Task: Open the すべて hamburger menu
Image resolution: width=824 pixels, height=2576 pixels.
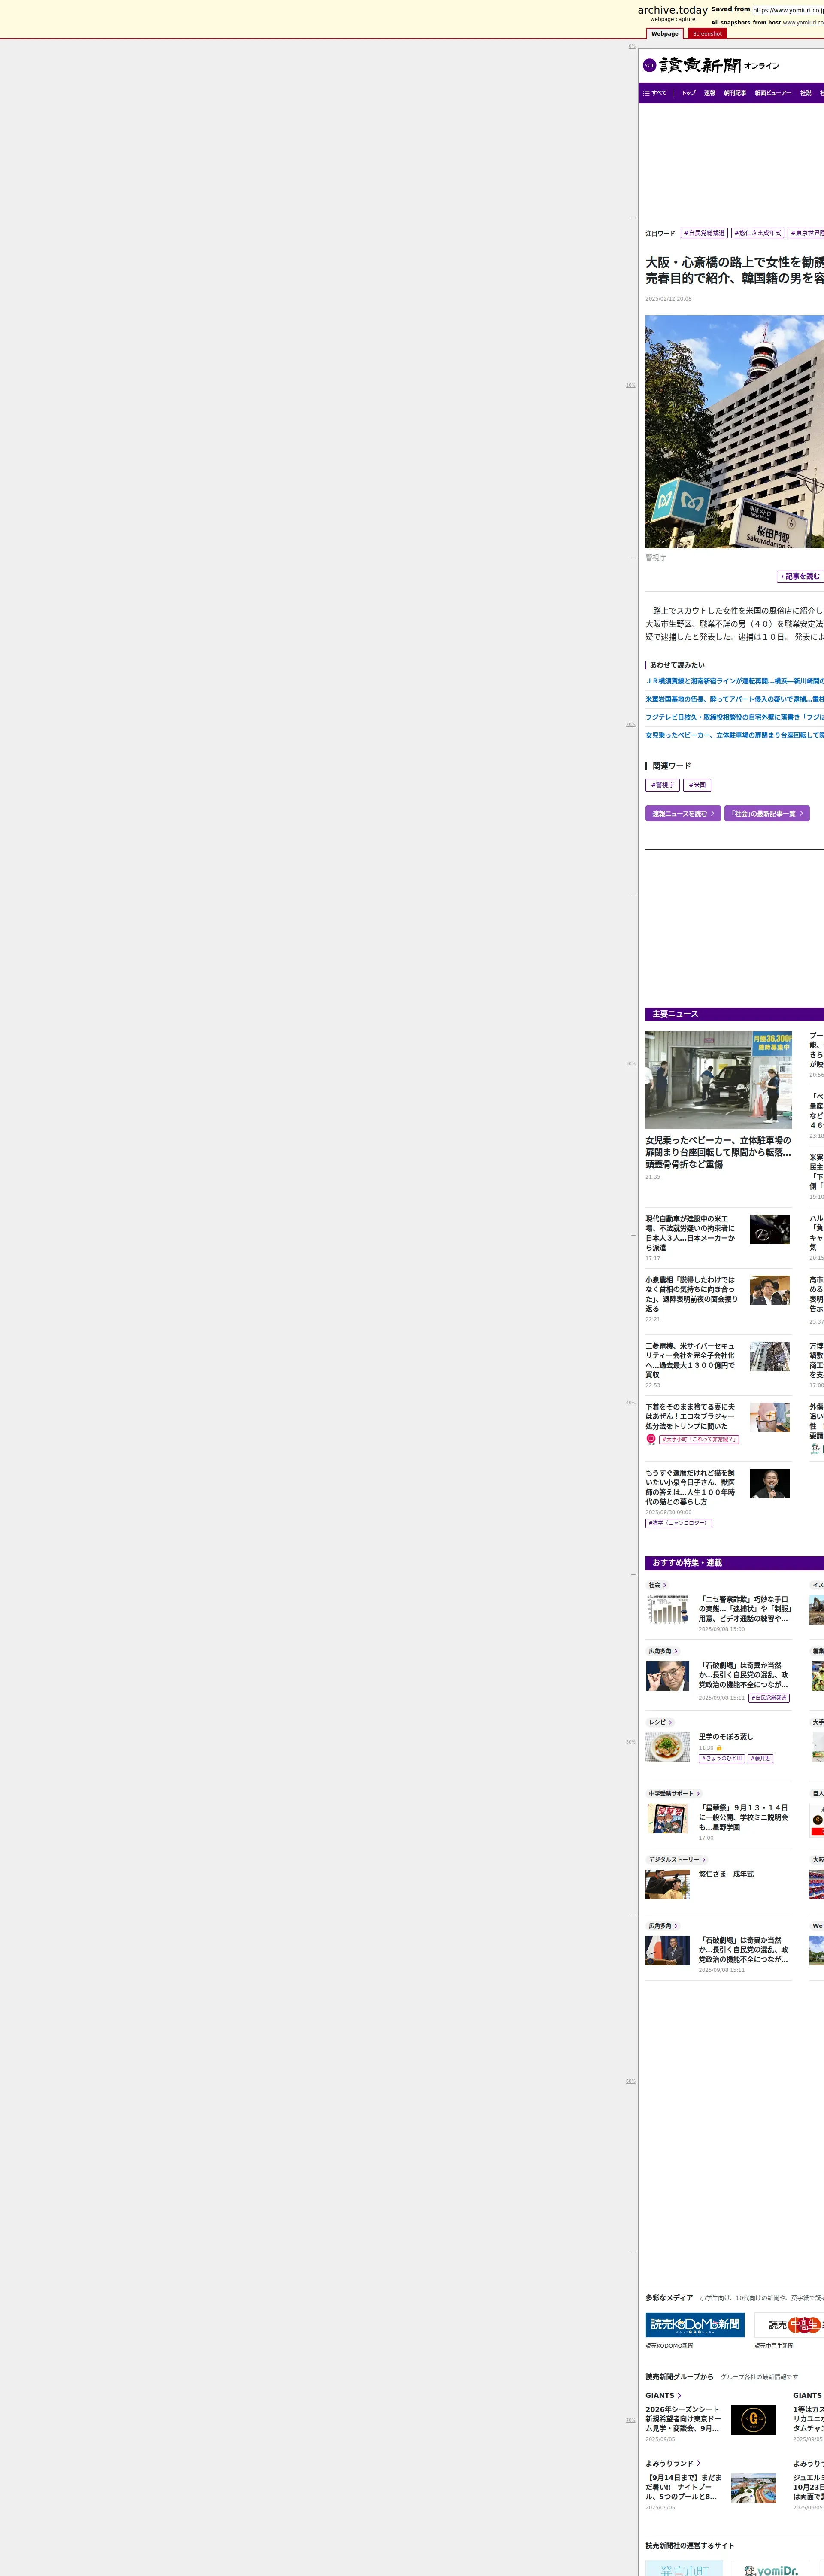Action: [x=655, y=93]
